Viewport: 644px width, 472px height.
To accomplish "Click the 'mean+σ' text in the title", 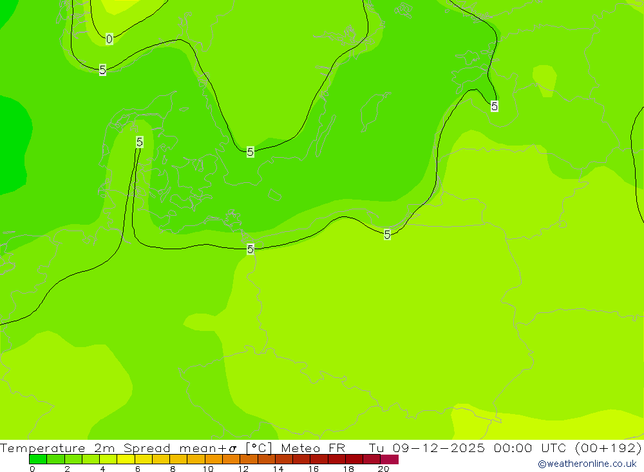I will 208,448.
